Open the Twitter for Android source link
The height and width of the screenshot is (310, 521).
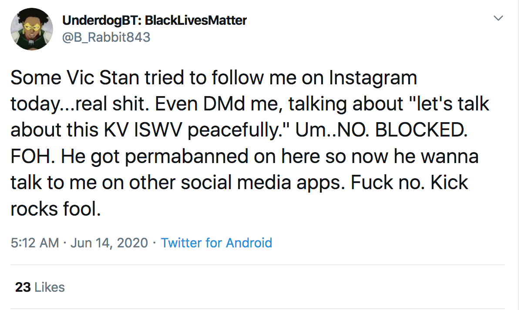coord(216,243)
